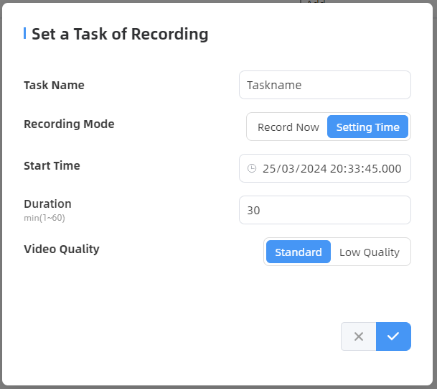The width and height of the screenshot is (437, 389).
Task: Click the partially hidden Add text above dialog
Action: (311, 2)
